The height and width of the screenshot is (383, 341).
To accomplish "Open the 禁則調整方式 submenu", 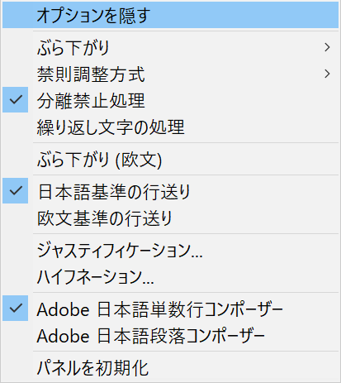I will pos(170,74).
